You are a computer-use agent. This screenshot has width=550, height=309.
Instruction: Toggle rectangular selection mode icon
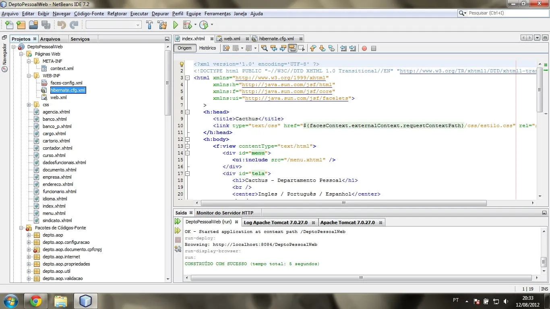[302, 48]
